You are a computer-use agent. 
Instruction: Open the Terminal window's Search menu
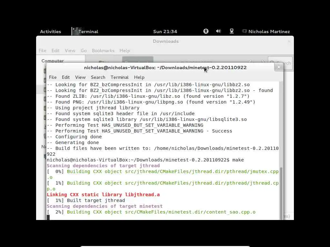[x=98, y=77]
